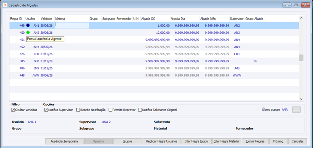Click the Último acesso value ANA

285,110
